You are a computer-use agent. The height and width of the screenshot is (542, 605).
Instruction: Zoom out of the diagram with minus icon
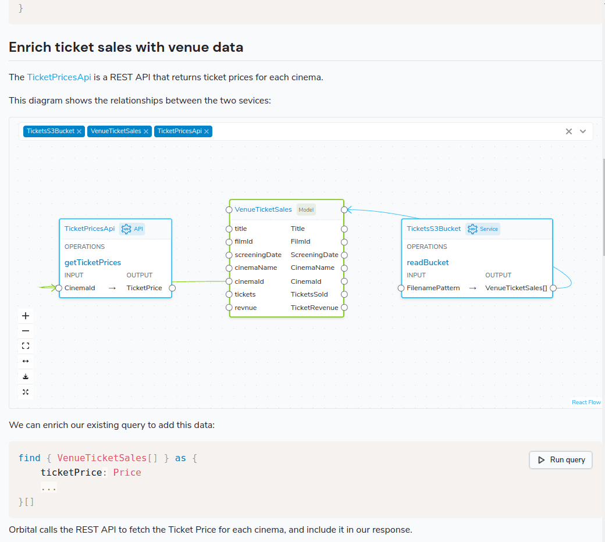[26, 331]
